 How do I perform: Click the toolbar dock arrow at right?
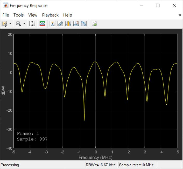point(180,15)
